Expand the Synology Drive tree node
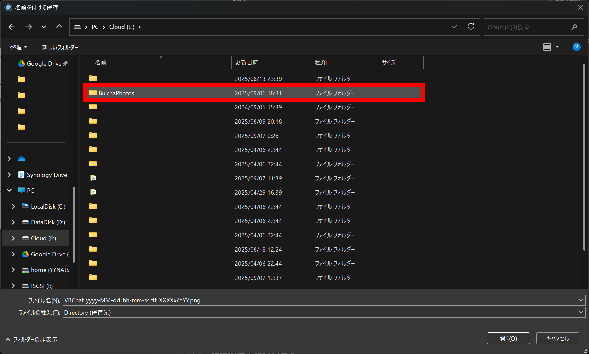589x354 pixels. click(9, 175)
